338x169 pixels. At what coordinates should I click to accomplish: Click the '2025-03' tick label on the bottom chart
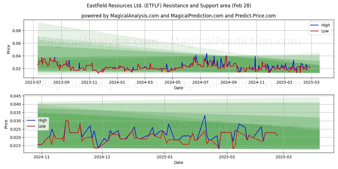coord(284,157)
